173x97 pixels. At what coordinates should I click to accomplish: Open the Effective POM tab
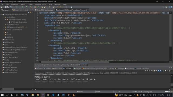coord(75,65)
